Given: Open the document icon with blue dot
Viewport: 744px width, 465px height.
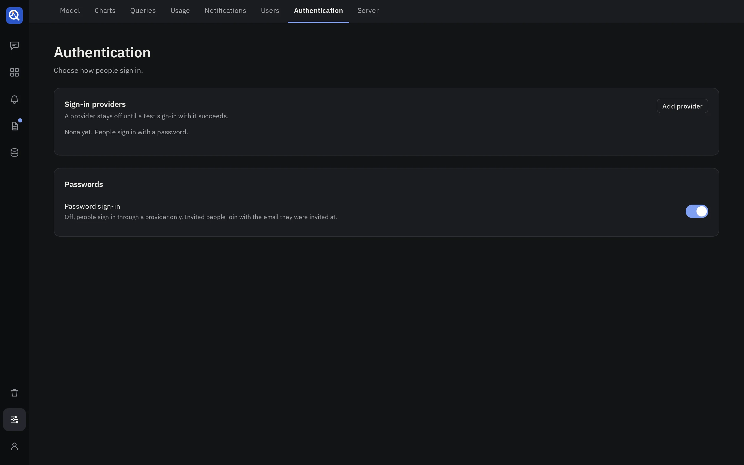Looking at the screenshot, I should [14, 126].
